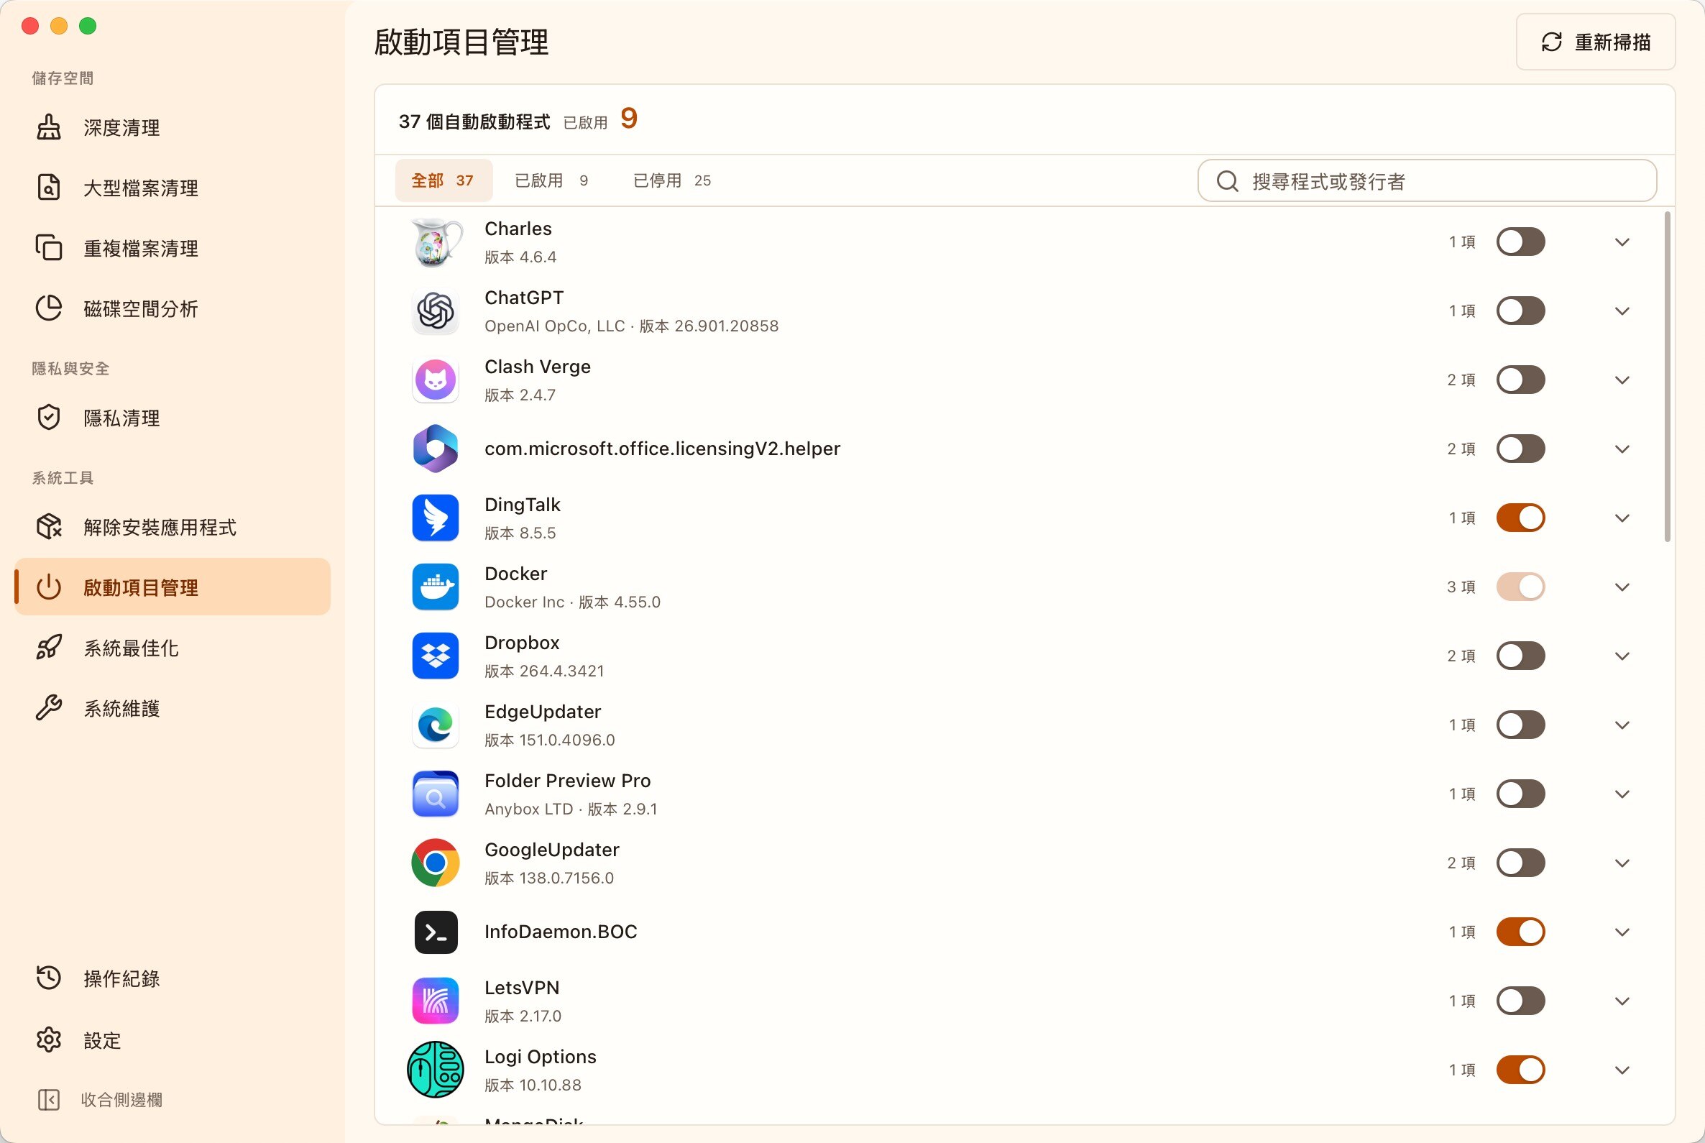Turn on the ChatGPT startup toggle
This screenshot has width=1705, height=1143.
(1521, 311)
